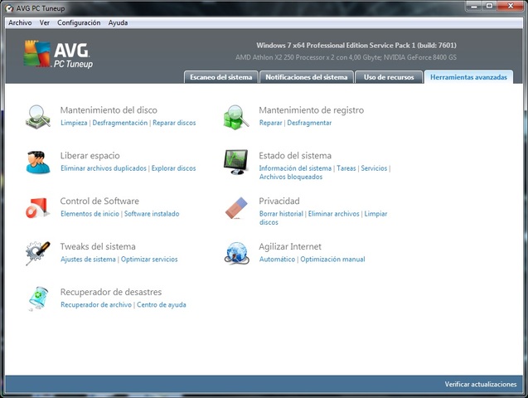Viewport: 528px width, 398px height.
Task: Open the Ayuda menu
Action: click(x=118, y=22)
